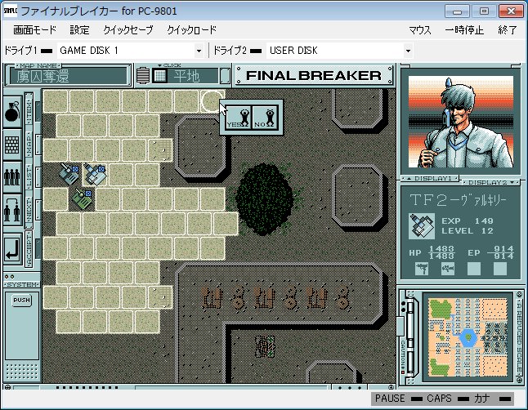The width and height of the screenshot is (528, 410).
Task: Click 終了 to exit
Action: (507, 30)
